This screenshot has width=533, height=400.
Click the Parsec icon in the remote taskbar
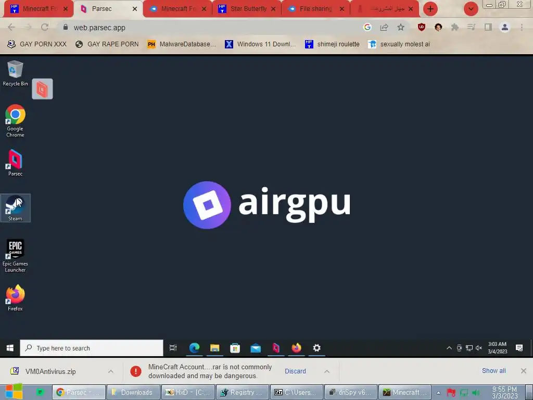pos(276,348)
